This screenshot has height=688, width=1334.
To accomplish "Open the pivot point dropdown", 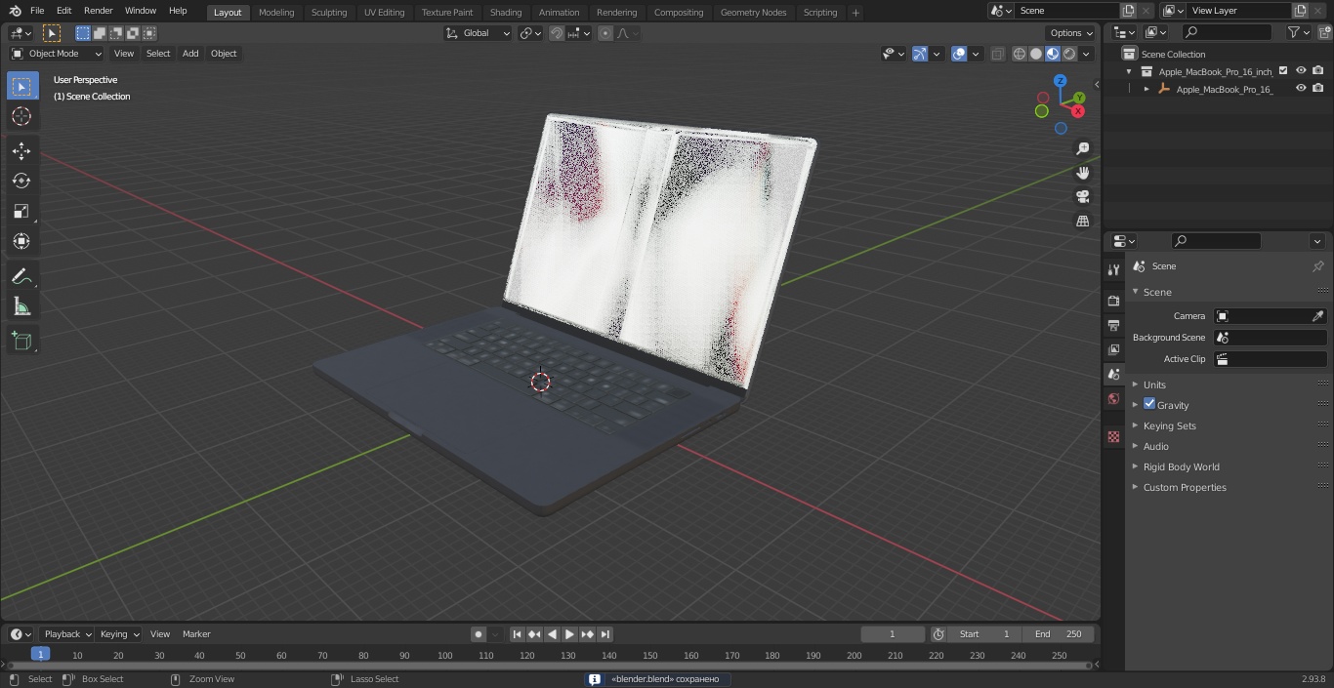I will pyautogui.click(x=530, y=33).
